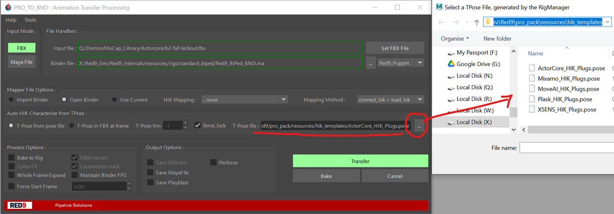Open the Tools menu
Image resolution: width=614 pixels, height=214 pixels.
click(x=30, y=20)
